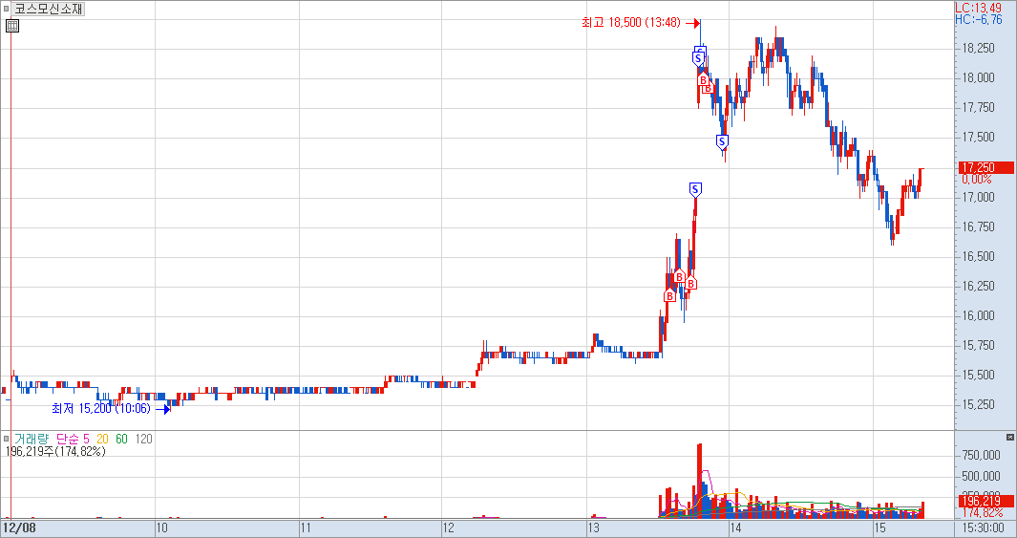Click hour 15 on the time axis

pyautogui.click(x=880, y=528)
